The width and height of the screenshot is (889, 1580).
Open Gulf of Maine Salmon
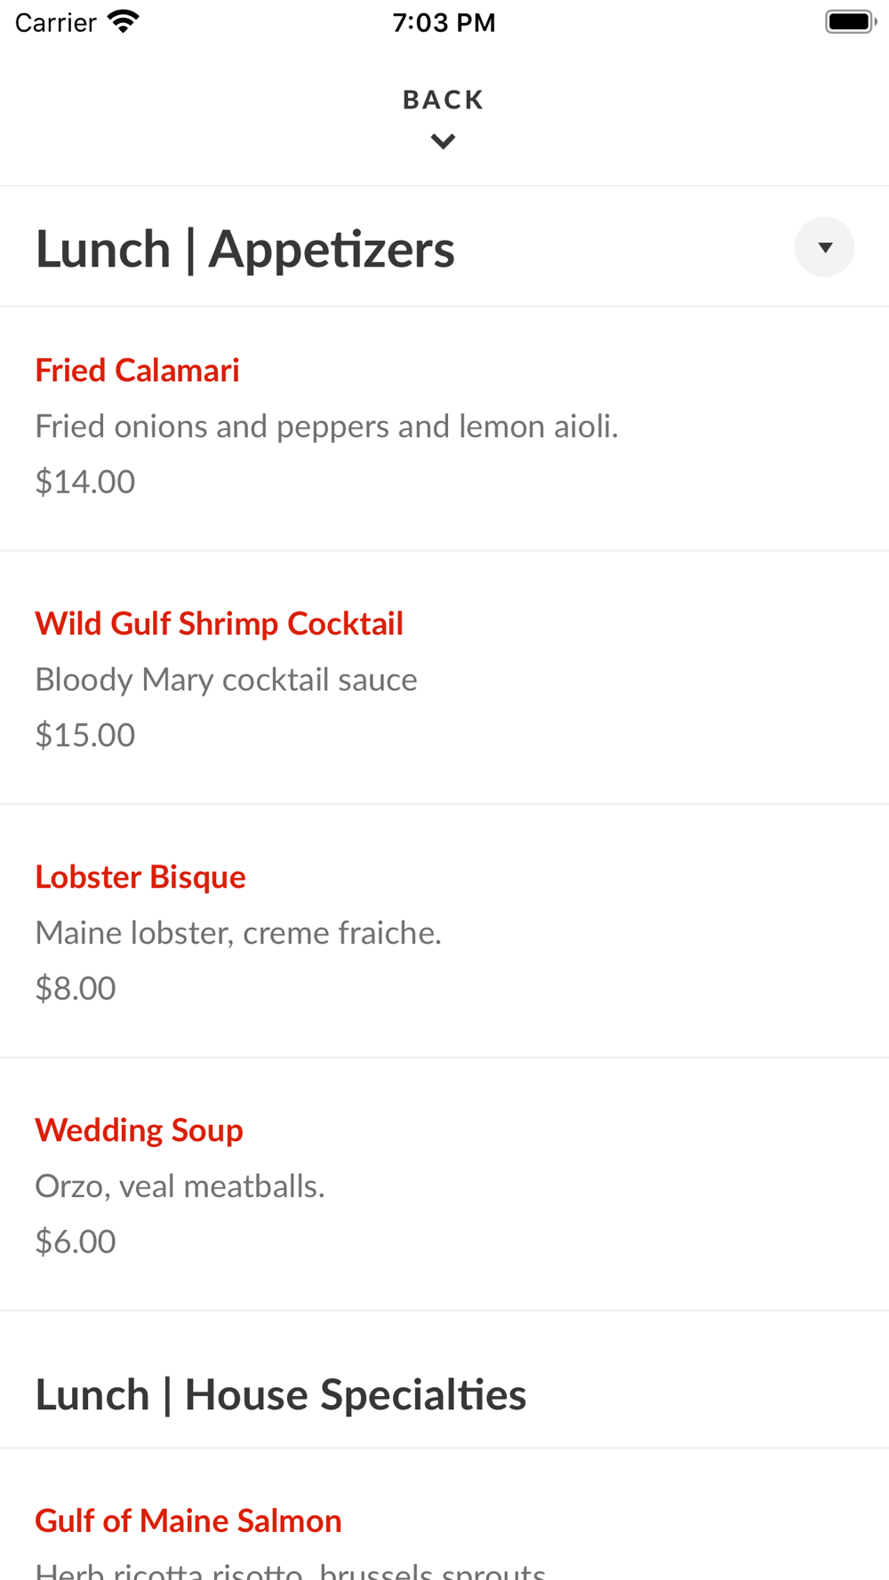pos(188,1520)
